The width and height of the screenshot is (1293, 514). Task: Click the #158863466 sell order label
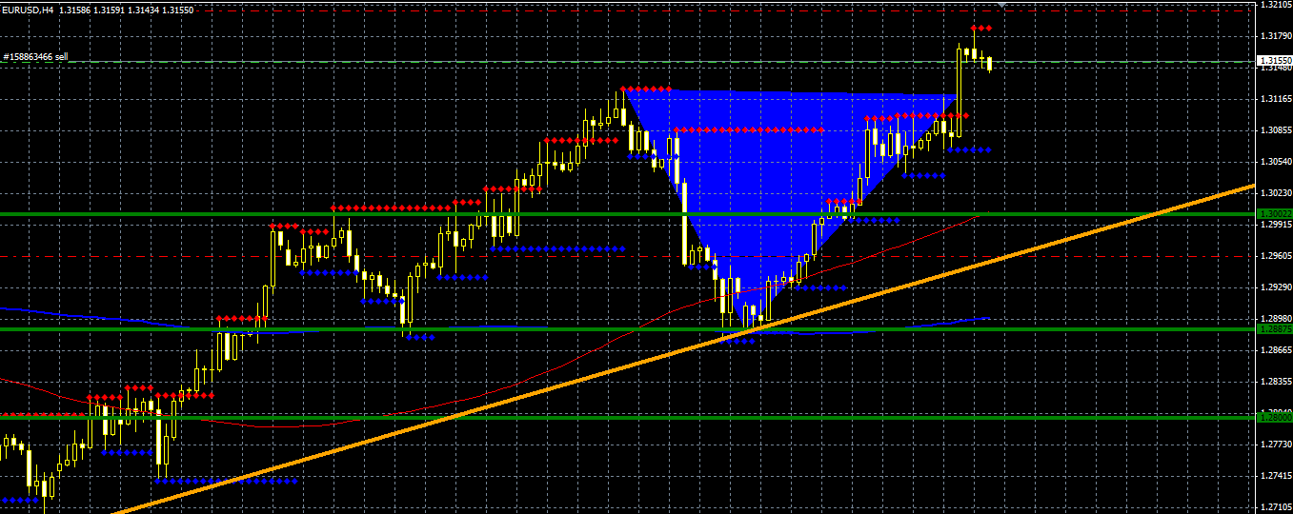tap(36, 57)
